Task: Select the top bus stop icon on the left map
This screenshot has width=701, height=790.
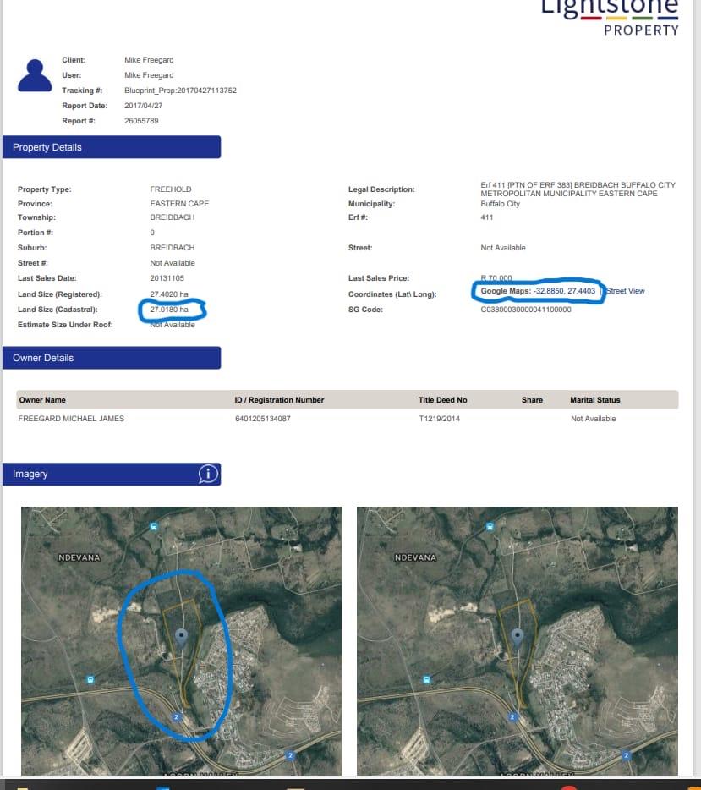Action: point(153,526)
